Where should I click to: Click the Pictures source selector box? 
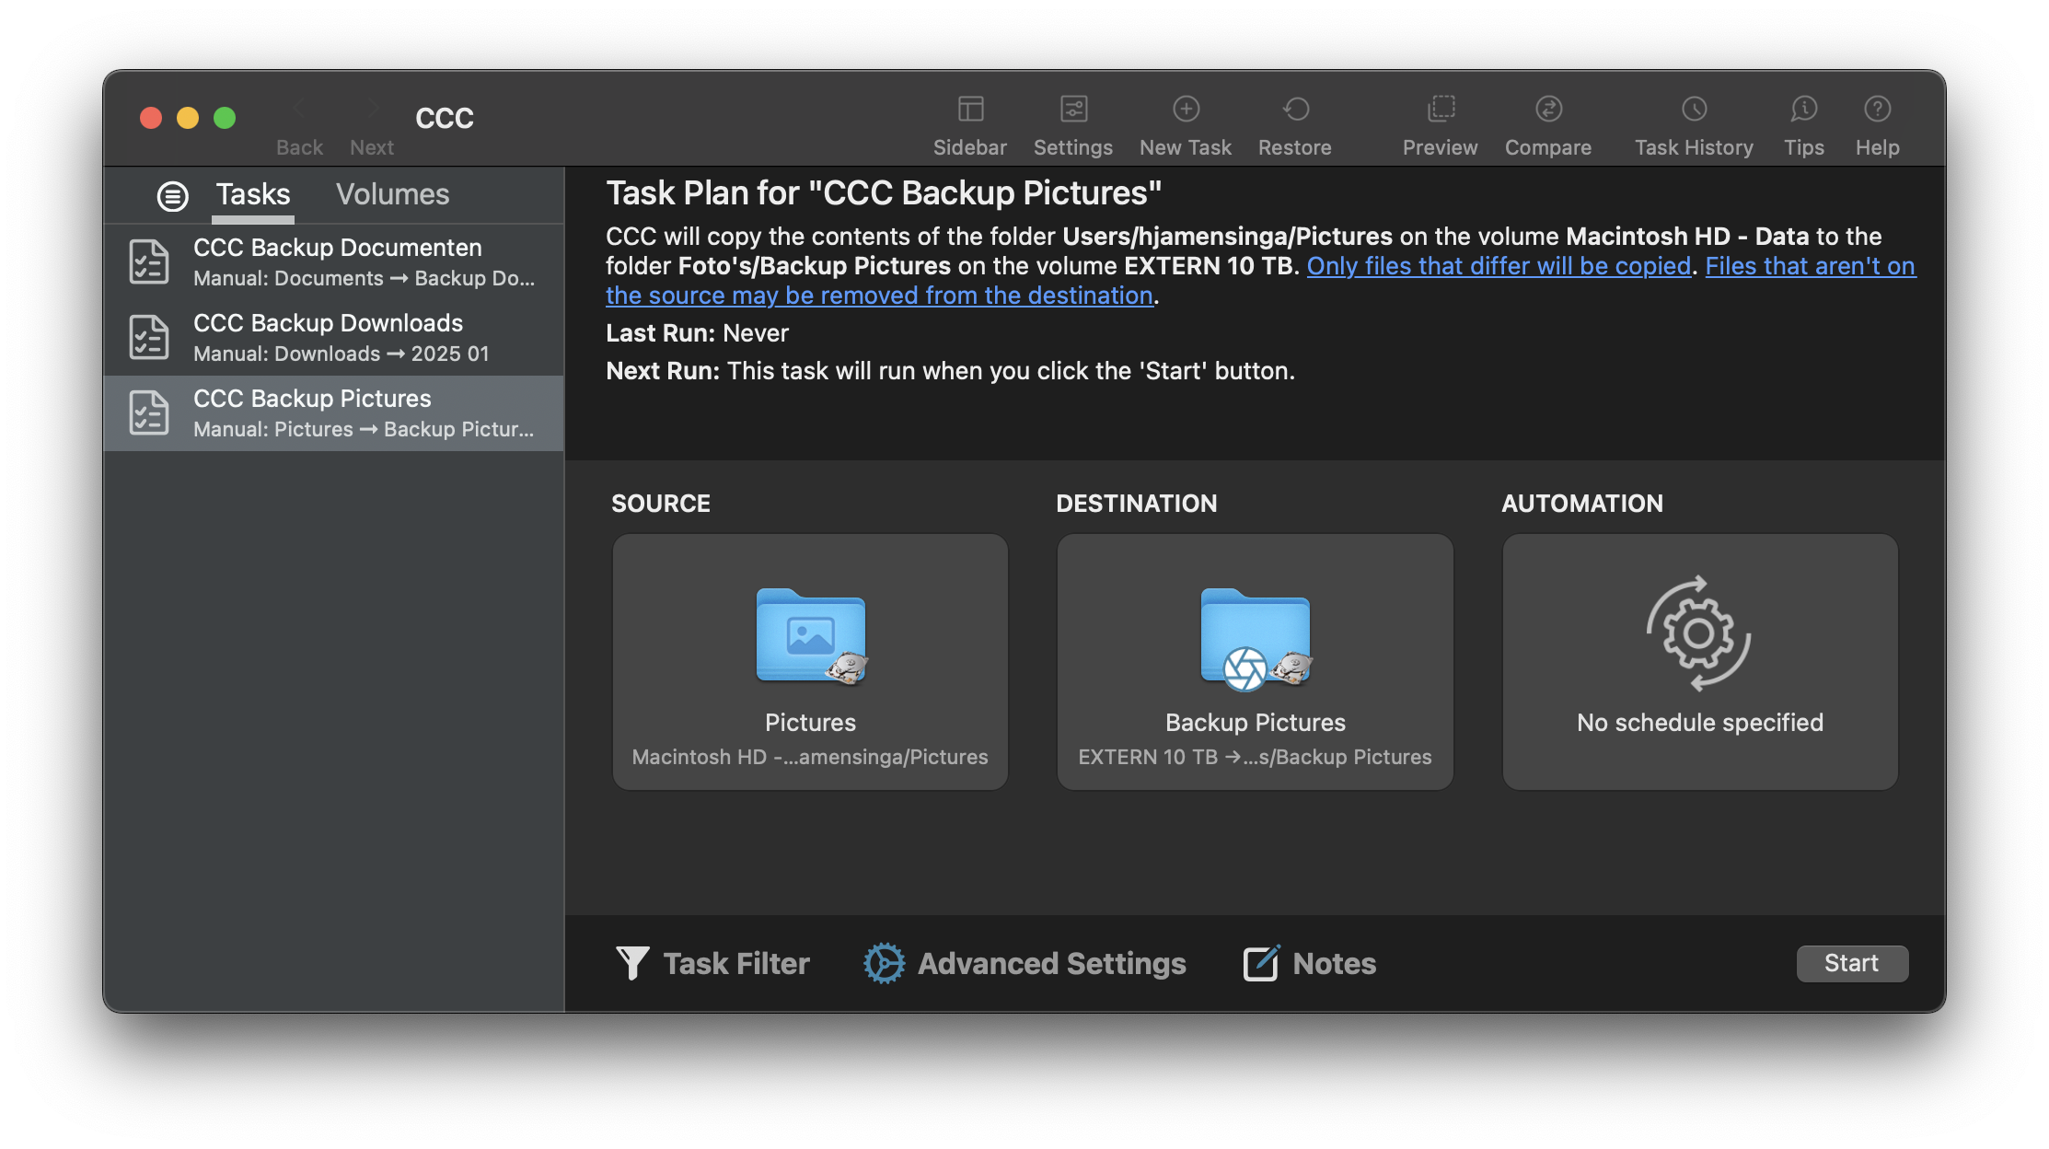point(810,662)
